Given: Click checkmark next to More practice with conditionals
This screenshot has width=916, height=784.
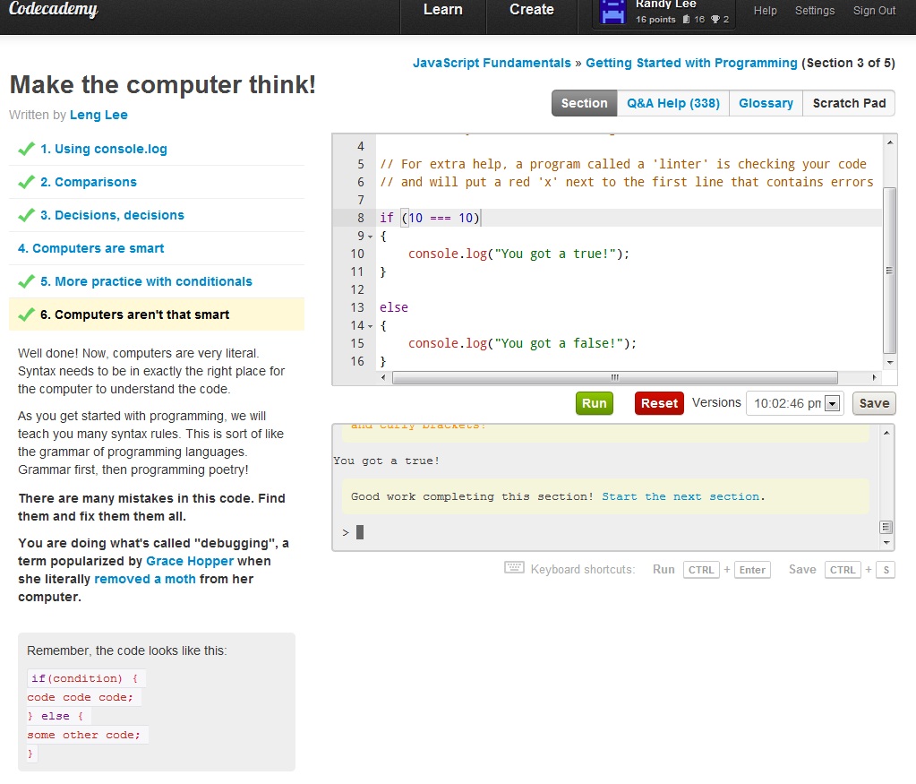Looking at the screenshot, I should click(26, 281).
